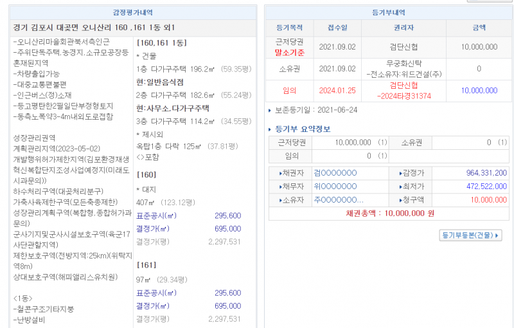The width and height of the screenshot is (514, 328).
Task: Click the 결정가(㎡) label under lot [161]
Action: (153, 306)
